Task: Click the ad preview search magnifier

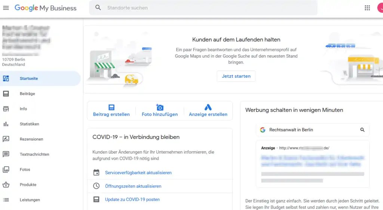Action: click(x=362, y=130)
